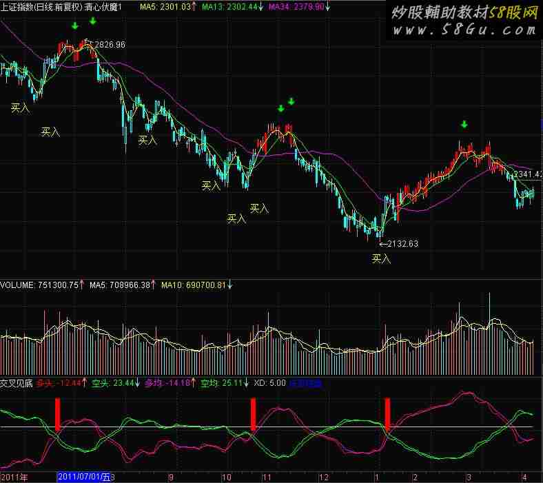Screen dimensions: 543x483
Task: Click the 买入 signal below the 2132.63 low
Action: pos(381,258)
